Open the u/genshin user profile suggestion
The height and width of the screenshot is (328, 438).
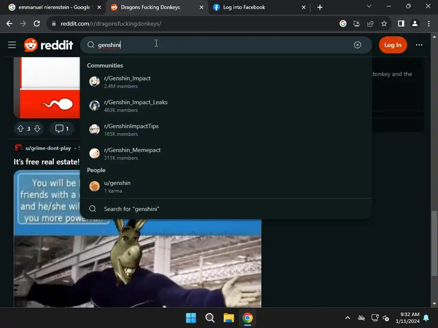point(226,187)
